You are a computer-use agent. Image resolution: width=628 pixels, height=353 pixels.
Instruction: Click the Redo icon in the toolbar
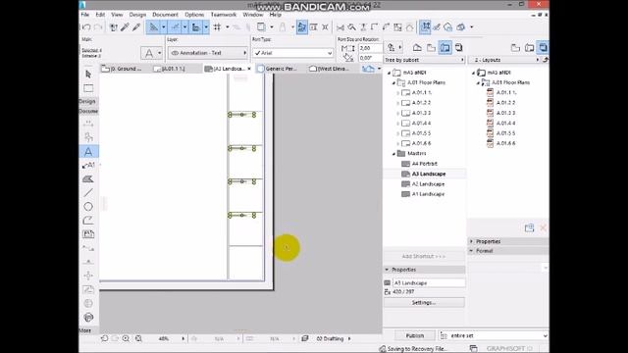coord(98,27)
